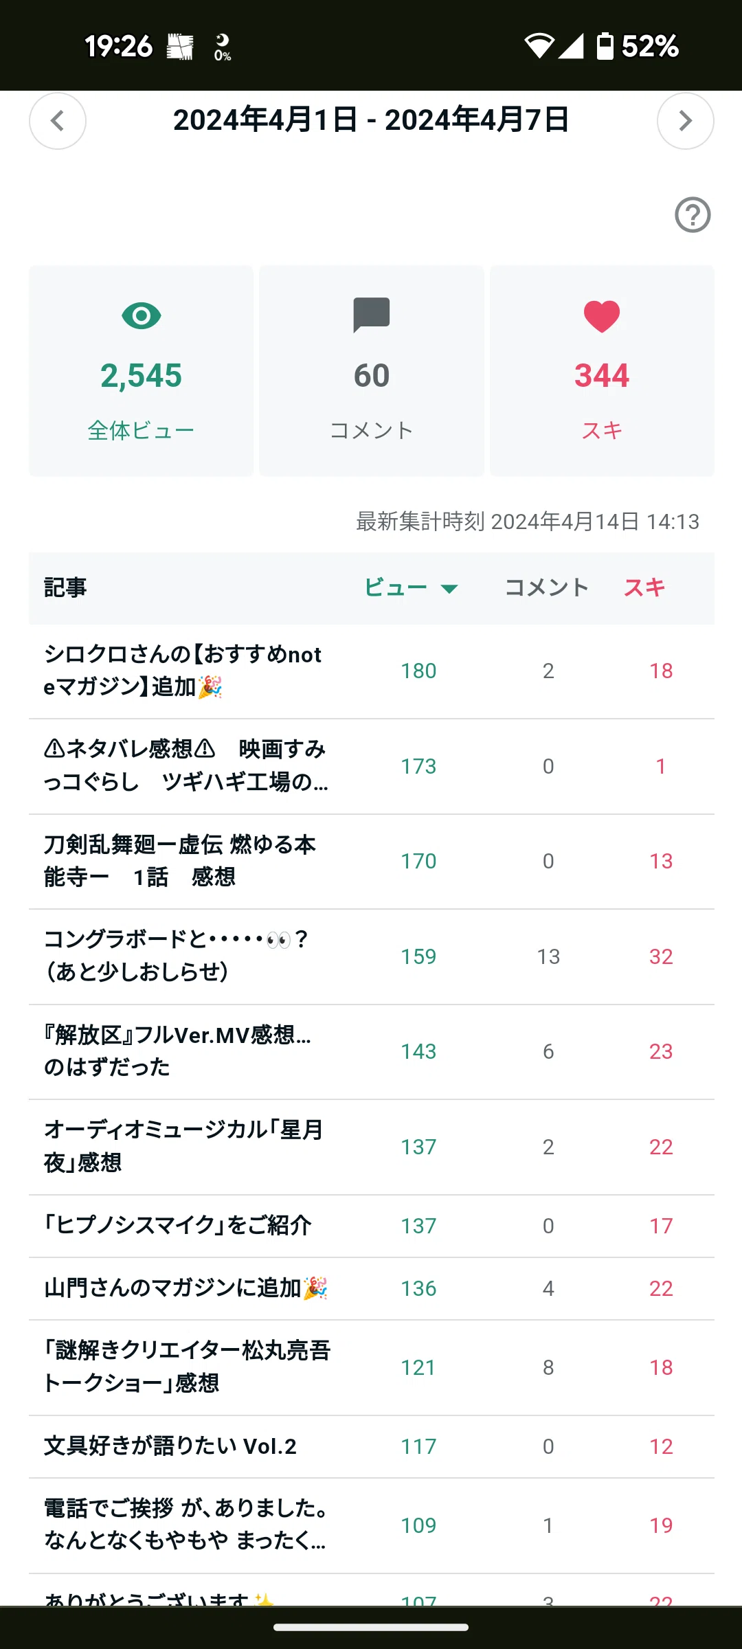This screenshot has width=742, height=1649.
Task: Tap the date range title 2024年4月1日 - 2024年4月7日
Action: click(x=371, y=120)
